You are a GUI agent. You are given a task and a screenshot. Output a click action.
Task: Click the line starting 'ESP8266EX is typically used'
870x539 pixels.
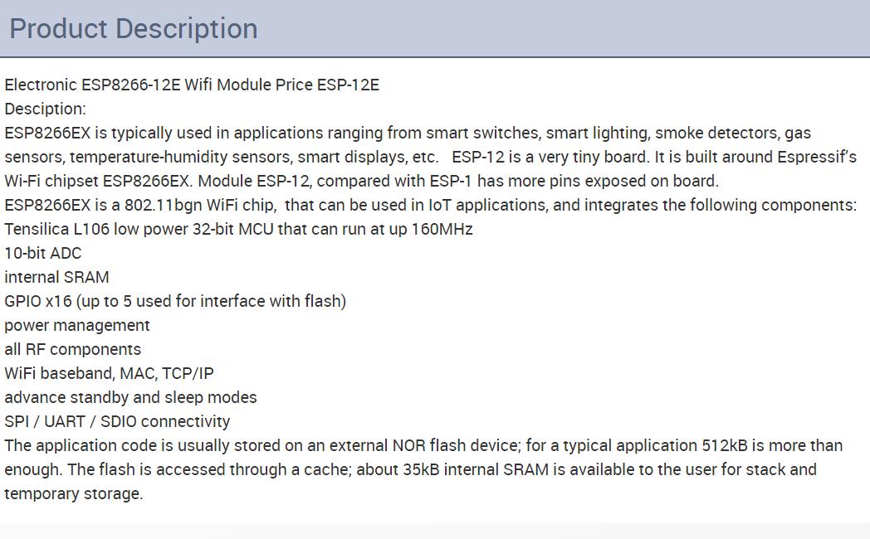(x=408, y=133)
